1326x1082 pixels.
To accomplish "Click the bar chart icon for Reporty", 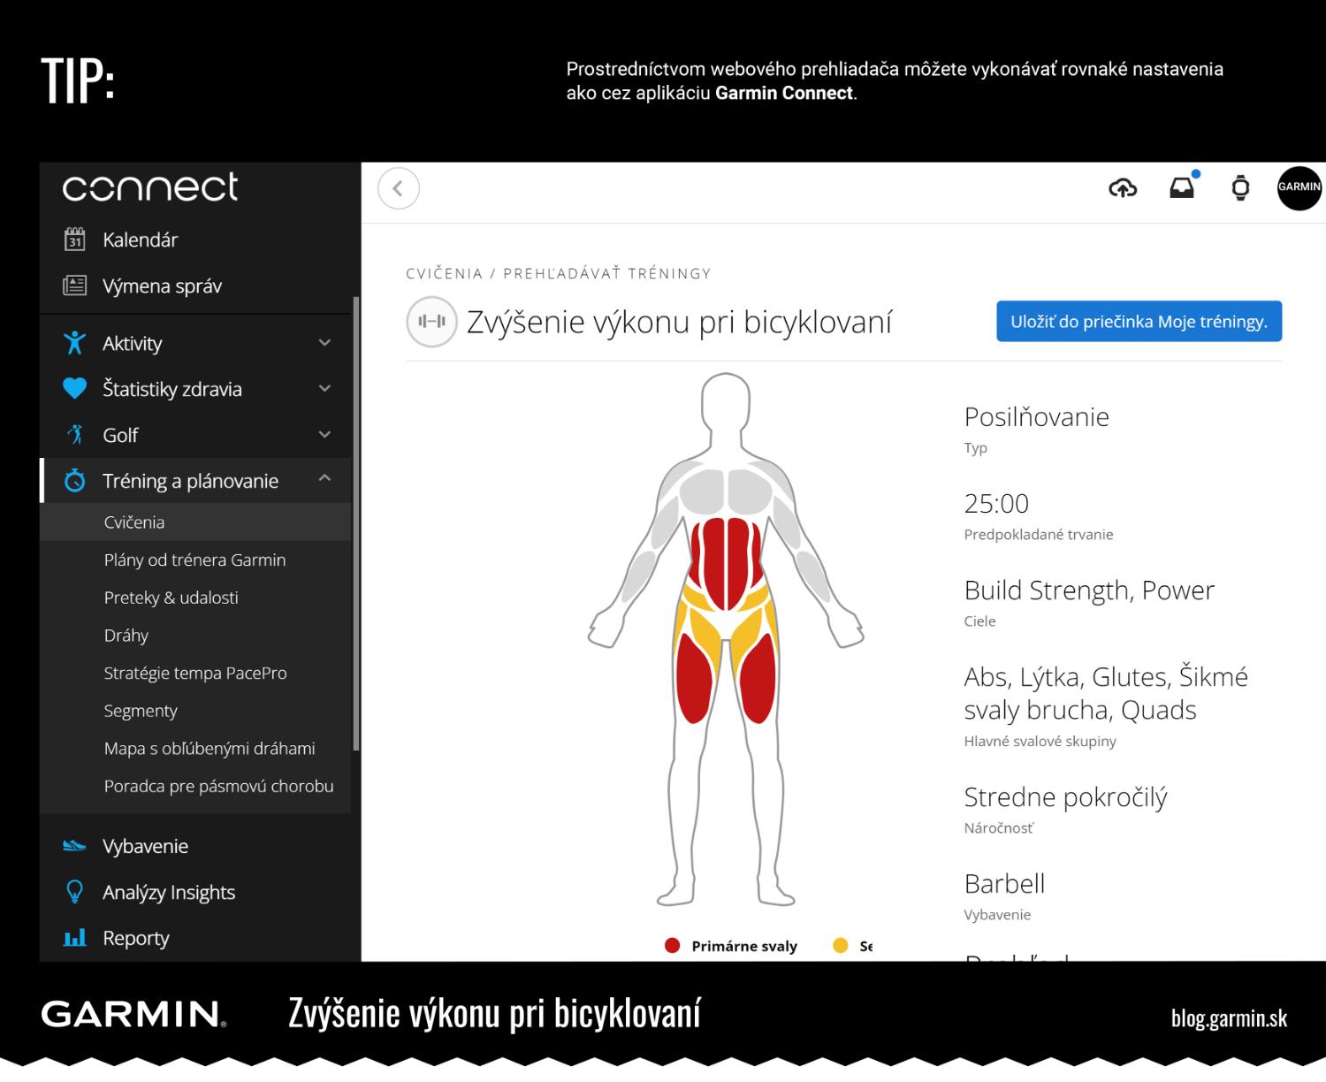I will pos(75,938).
